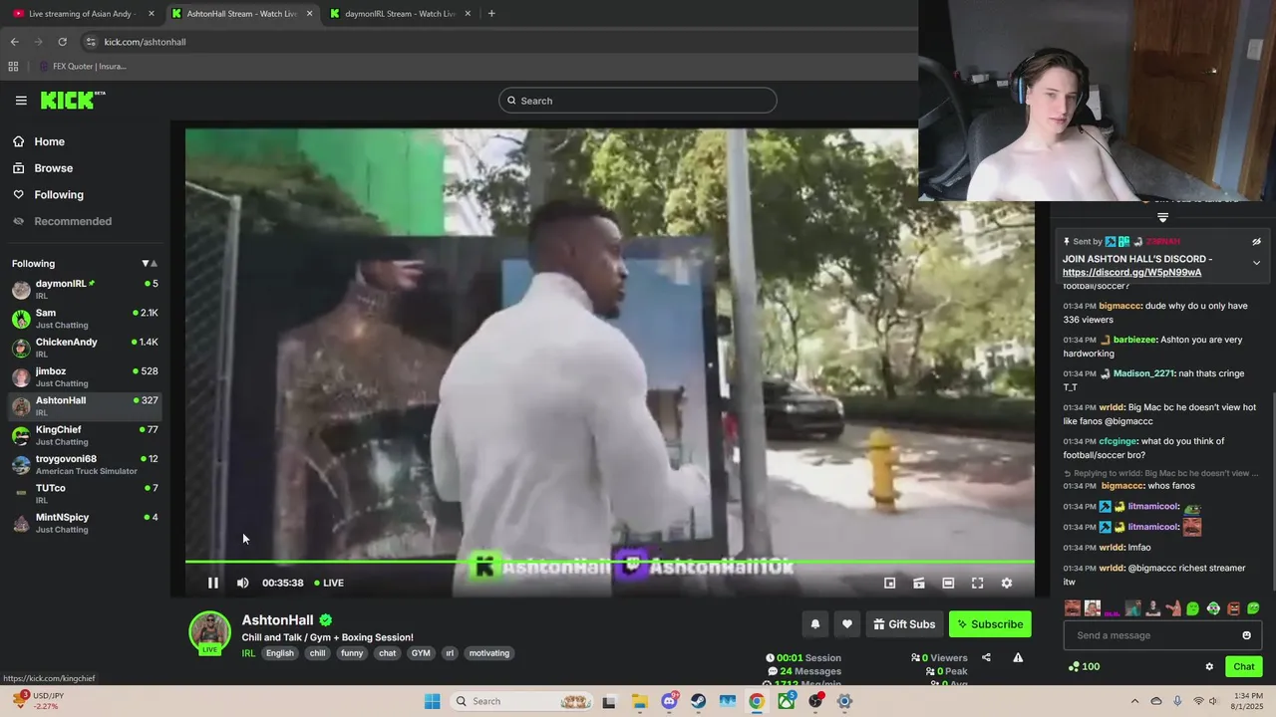Open Sam's Just Chatting channel
This screenshot has height=717, width=1276.
click(85, 319)
